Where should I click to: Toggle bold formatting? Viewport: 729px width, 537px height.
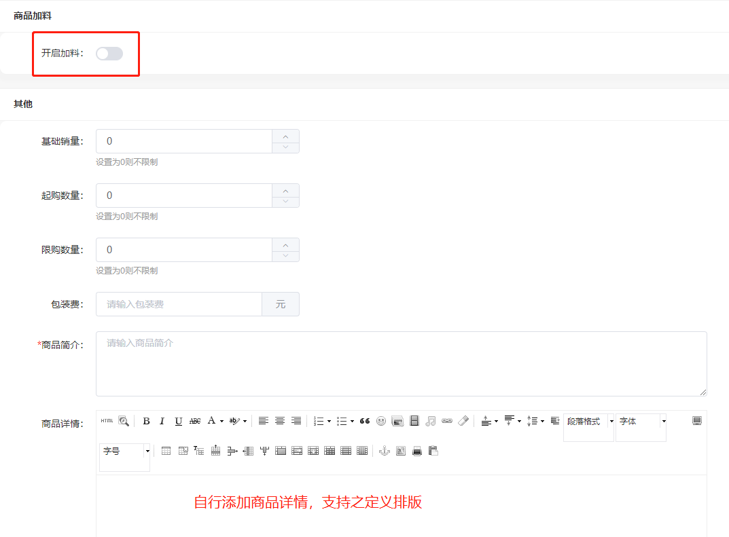(x=146, y=421)
